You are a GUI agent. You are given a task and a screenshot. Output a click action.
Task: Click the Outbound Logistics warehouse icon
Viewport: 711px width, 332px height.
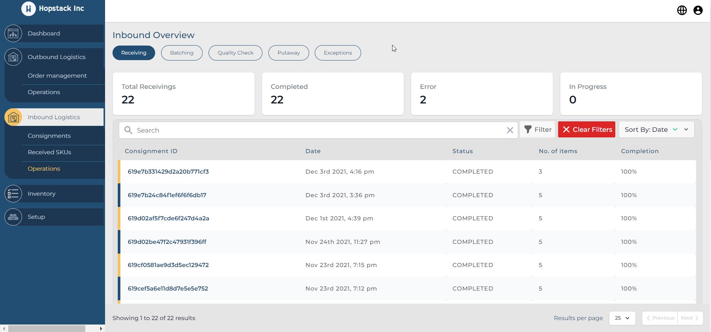point(13,57)
